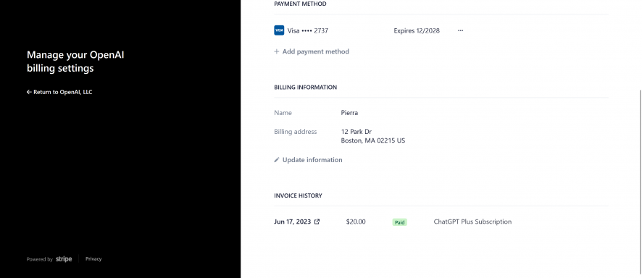Open the Privacy link
642x278 pixels.
[x=93, y=258]
